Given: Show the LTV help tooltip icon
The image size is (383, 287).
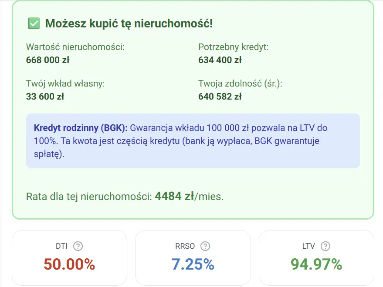Looking at the screenshot, I should tap(325, 246).
